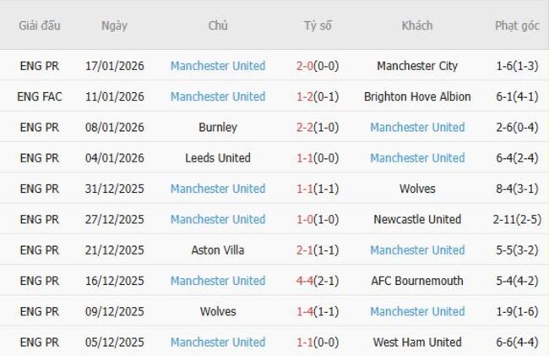Click Manchester City away team name

417,66
